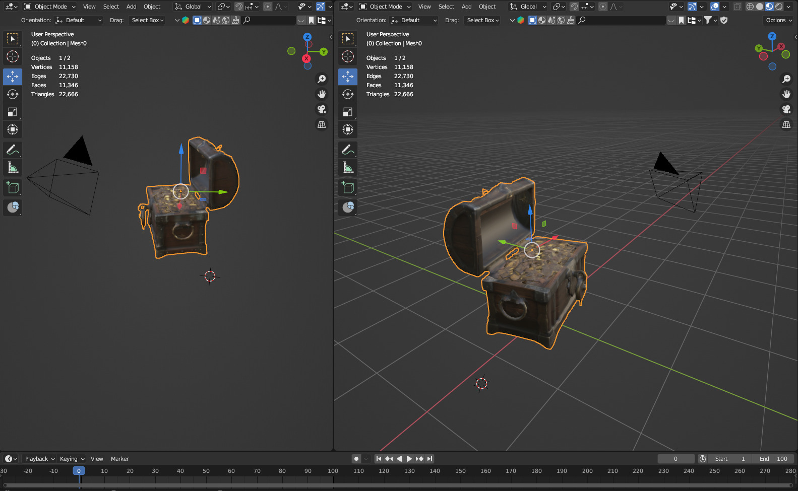
Task: Select Add Cube tool in left viewport
Action: pyautogui.click(x=13, y=187)
